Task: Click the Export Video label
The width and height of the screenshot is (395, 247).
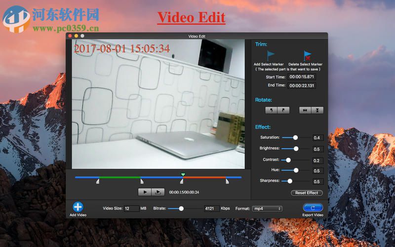Action: (x=313, y=215)
